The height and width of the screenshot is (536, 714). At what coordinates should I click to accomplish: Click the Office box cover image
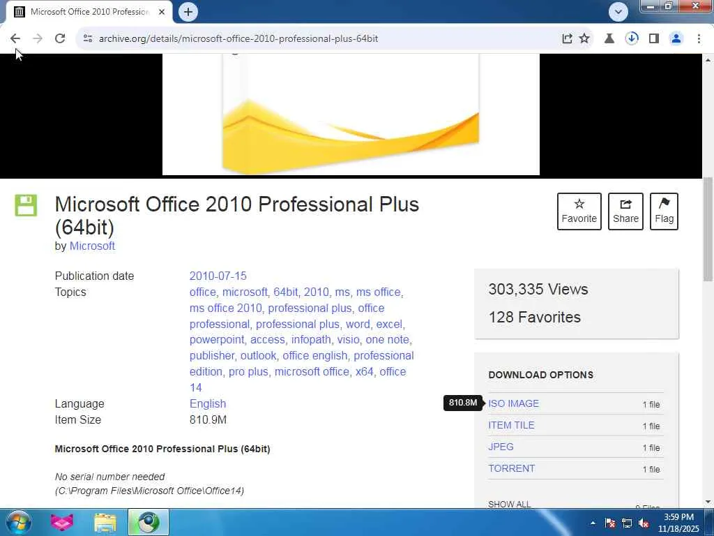tap(351, 114)
